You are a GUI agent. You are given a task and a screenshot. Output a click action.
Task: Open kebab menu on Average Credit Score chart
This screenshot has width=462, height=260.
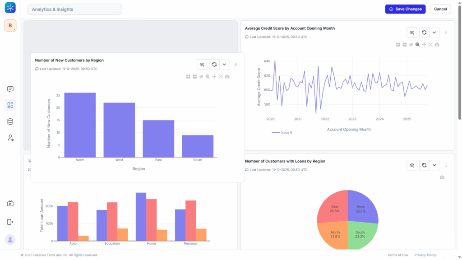click(446, 32)
